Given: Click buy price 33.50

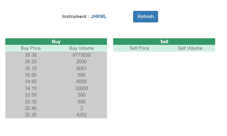Looking at the screenshot, I should pyautogui.click(x=31, y=95).
